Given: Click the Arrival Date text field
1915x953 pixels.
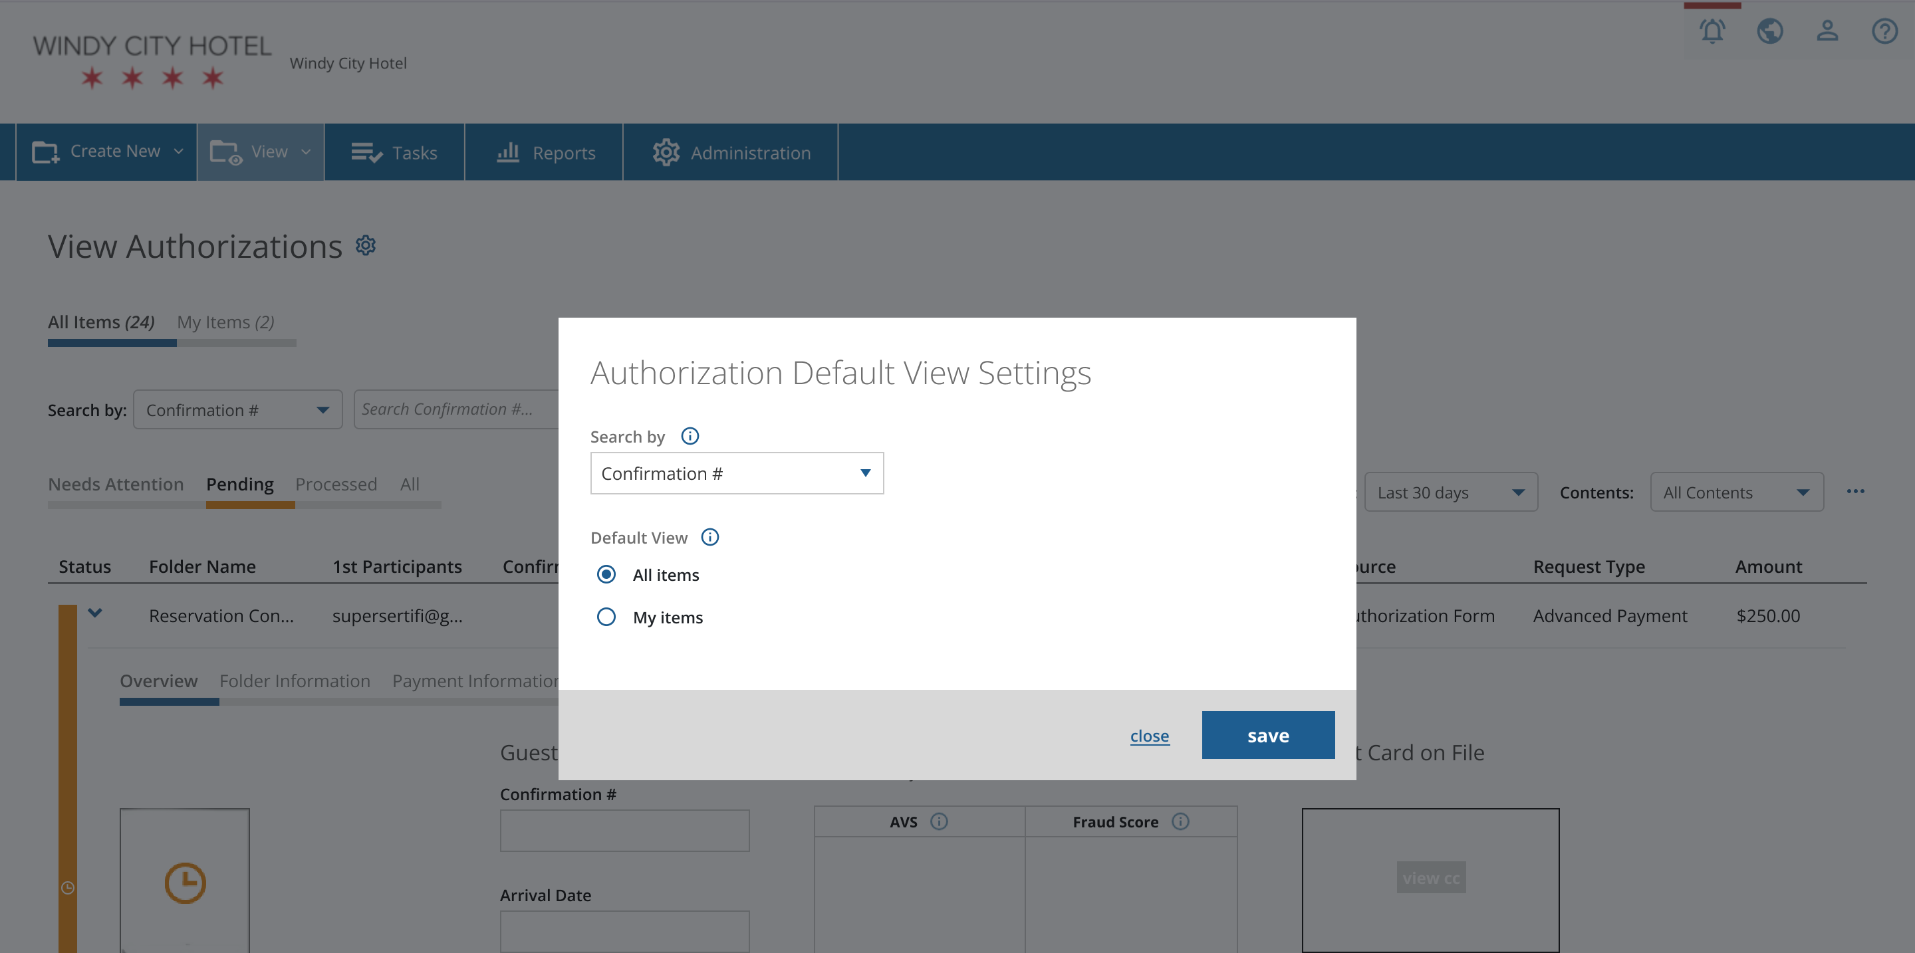Looking at the screenshot, I should 624,932.
